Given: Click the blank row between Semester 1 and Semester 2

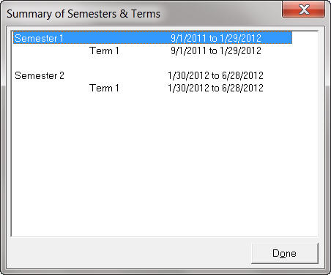Looking at the screenshot, I should [x=152, y=63].
